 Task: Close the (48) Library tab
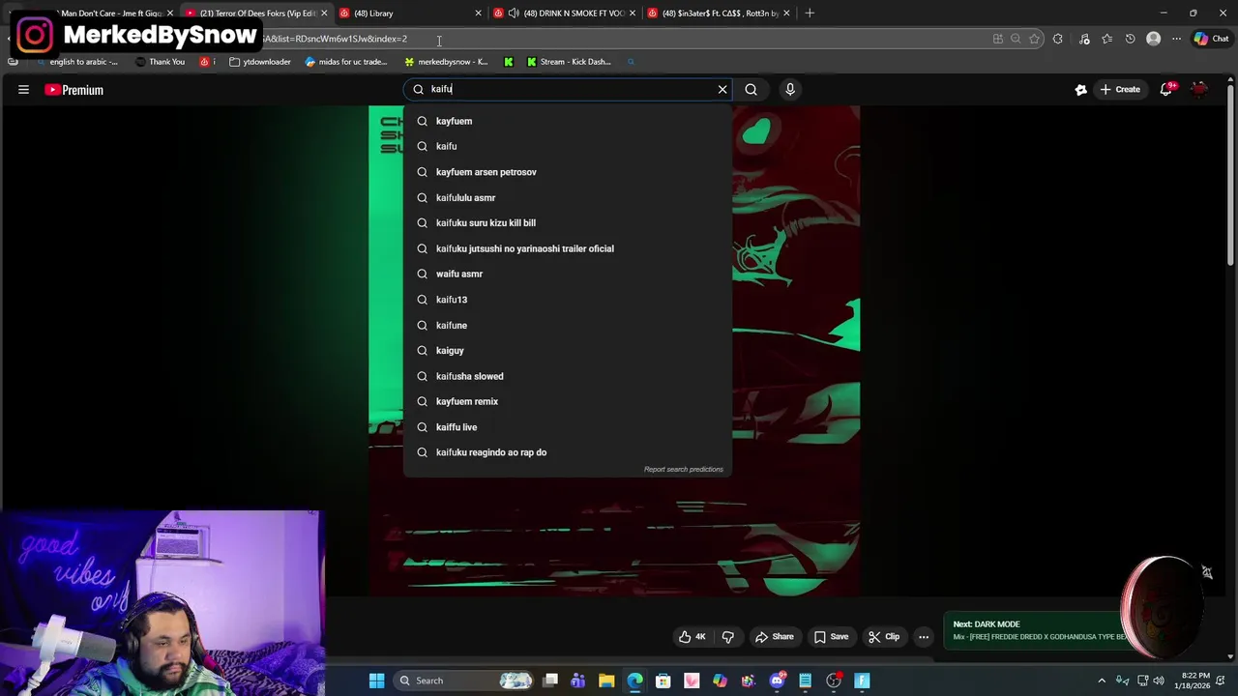pyautogui.click(x=478, y=14)
